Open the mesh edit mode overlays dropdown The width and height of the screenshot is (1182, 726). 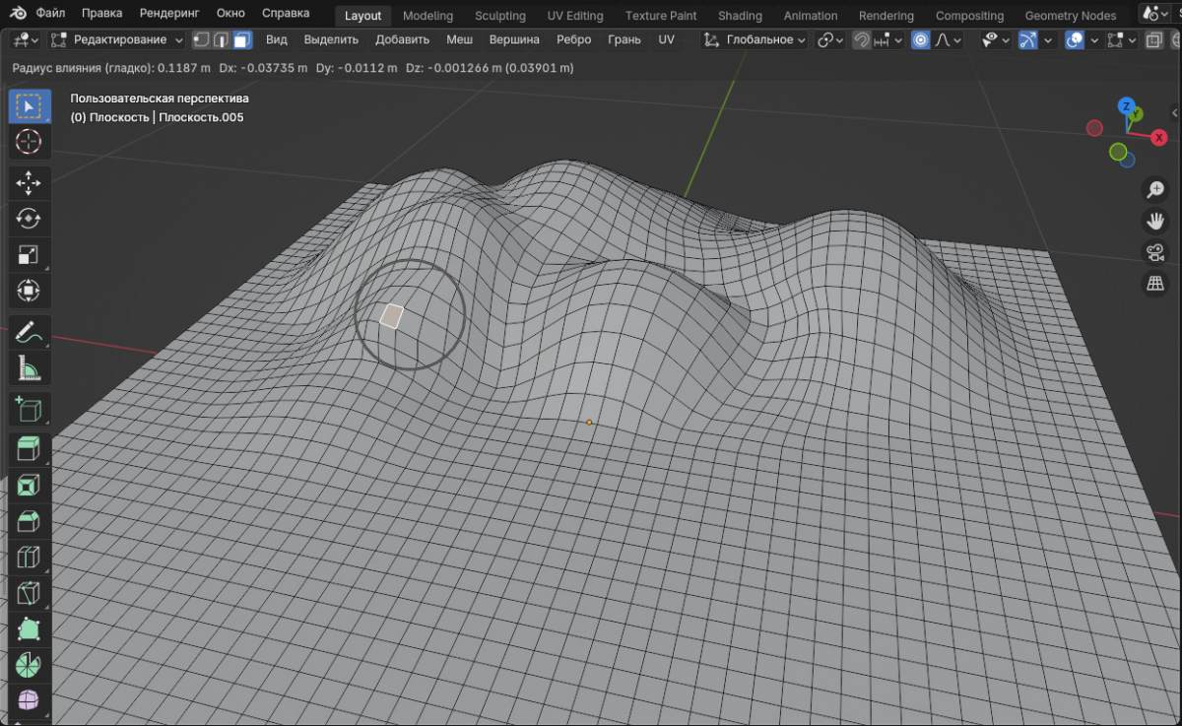(x=1121, y=39)
